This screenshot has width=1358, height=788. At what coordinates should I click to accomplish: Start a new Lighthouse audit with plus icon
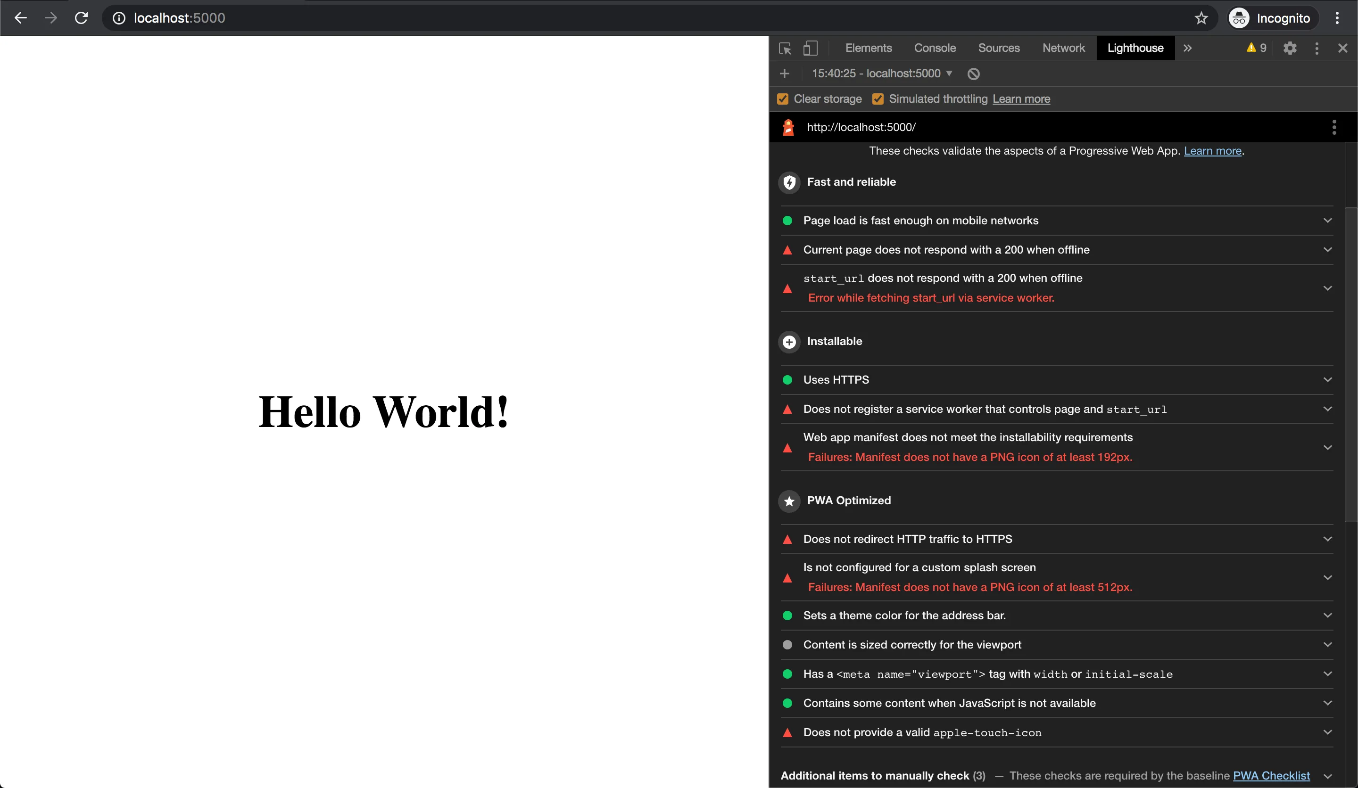[784, 73]
